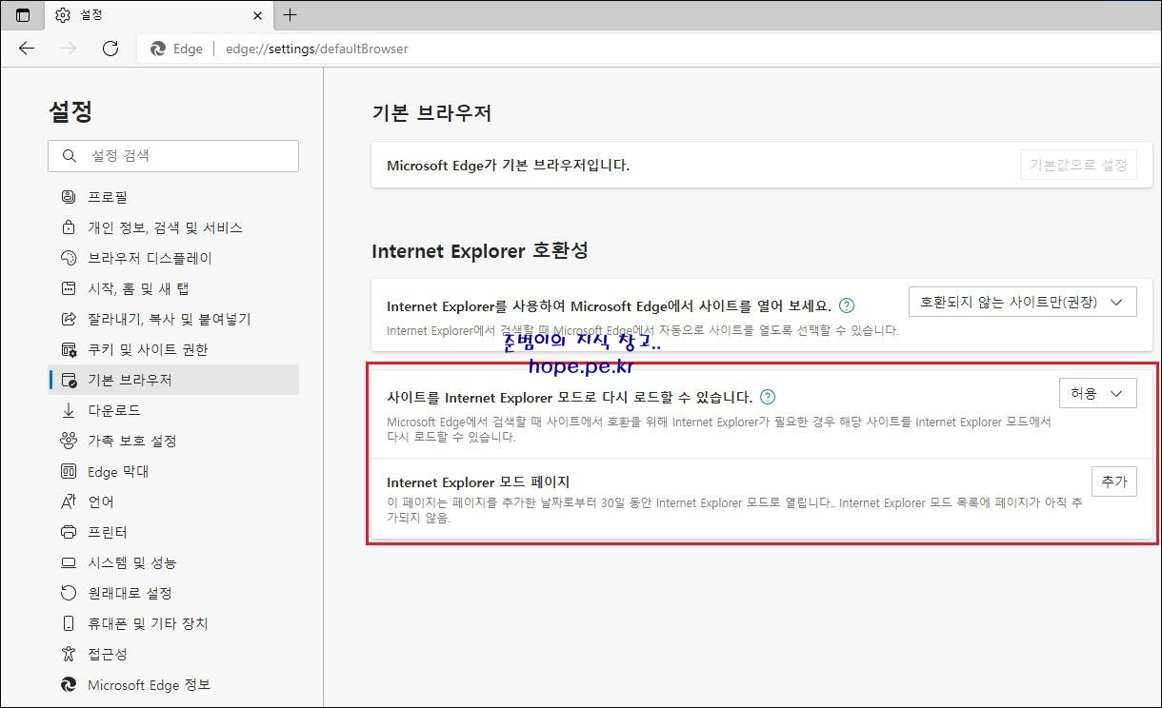Open the 프로필 settings page
The width and height of the screenshot is (1162, 708).
pyautogui.click(x=173, y=197)
